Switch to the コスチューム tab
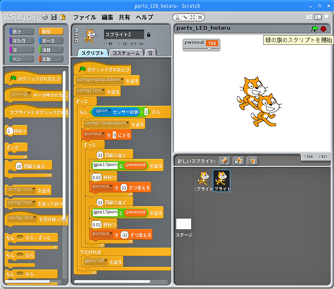Viewport: 334px width, 289px height. (126, 53)
